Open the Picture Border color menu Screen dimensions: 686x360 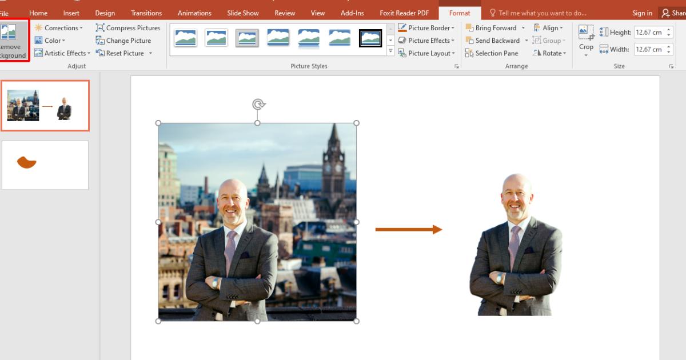[x=426, y=27]
